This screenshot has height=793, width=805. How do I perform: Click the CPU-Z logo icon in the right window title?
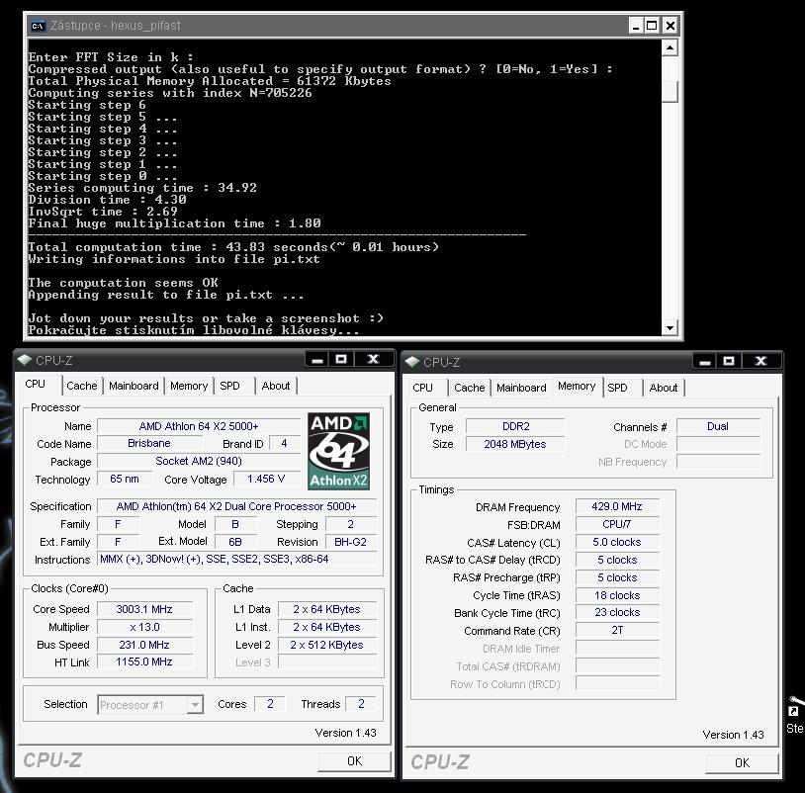coord(411,362)
